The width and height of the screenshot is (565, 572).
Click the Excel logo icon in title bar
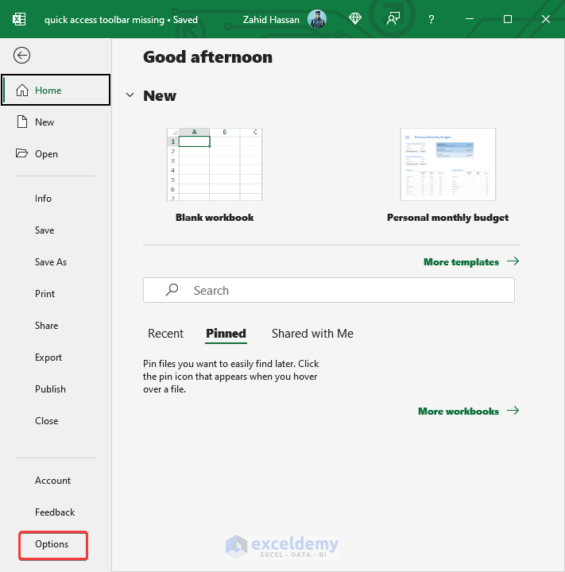point(19,19)
